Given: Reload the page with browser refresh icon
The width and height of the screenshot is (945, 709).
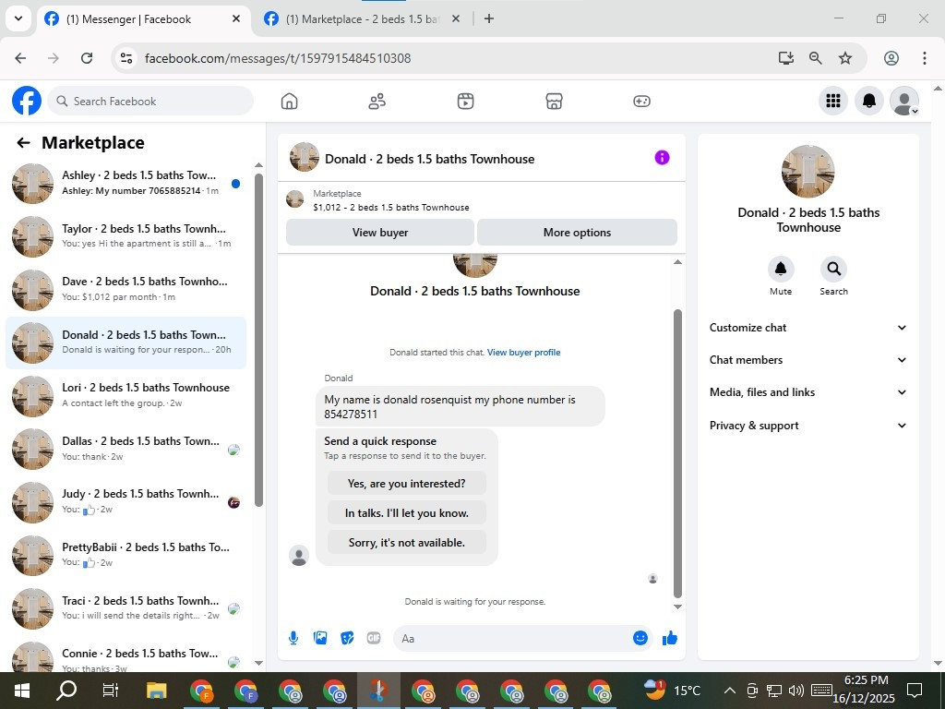Looking at the screenshot, I should pos(87,58).
